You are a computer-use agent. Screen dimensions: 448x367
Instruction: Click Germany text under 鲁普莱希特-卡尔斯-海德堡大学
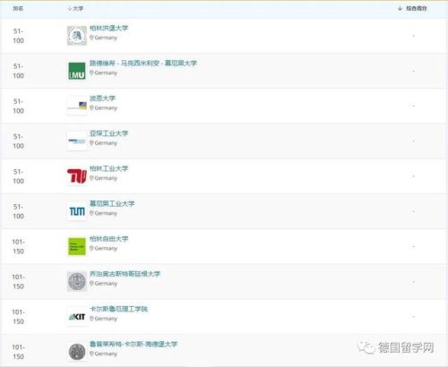click(106, 354)
